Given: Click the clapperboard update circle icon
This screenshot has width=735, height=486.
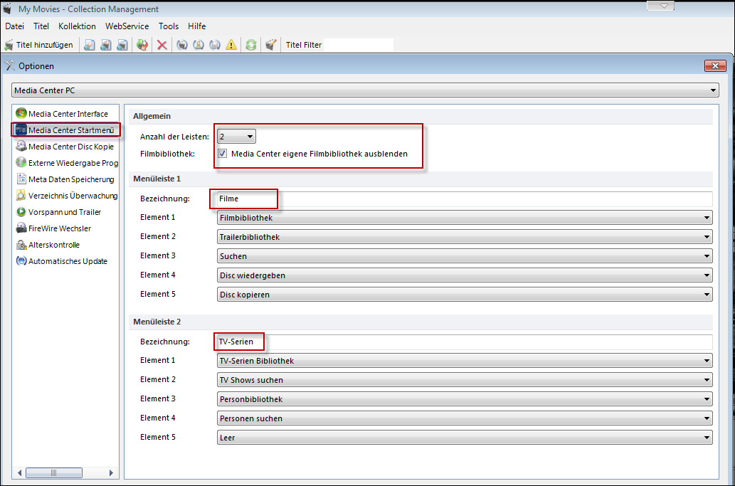Looking at the screenshot, I should [182, 45].
